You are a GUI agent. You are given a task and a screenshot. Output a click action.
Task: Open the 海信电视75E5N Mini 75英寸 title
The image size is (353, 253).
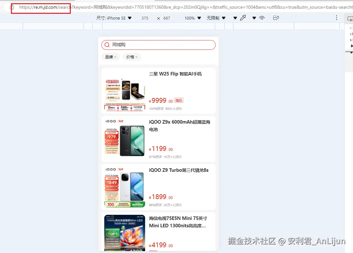pos(178,222)
